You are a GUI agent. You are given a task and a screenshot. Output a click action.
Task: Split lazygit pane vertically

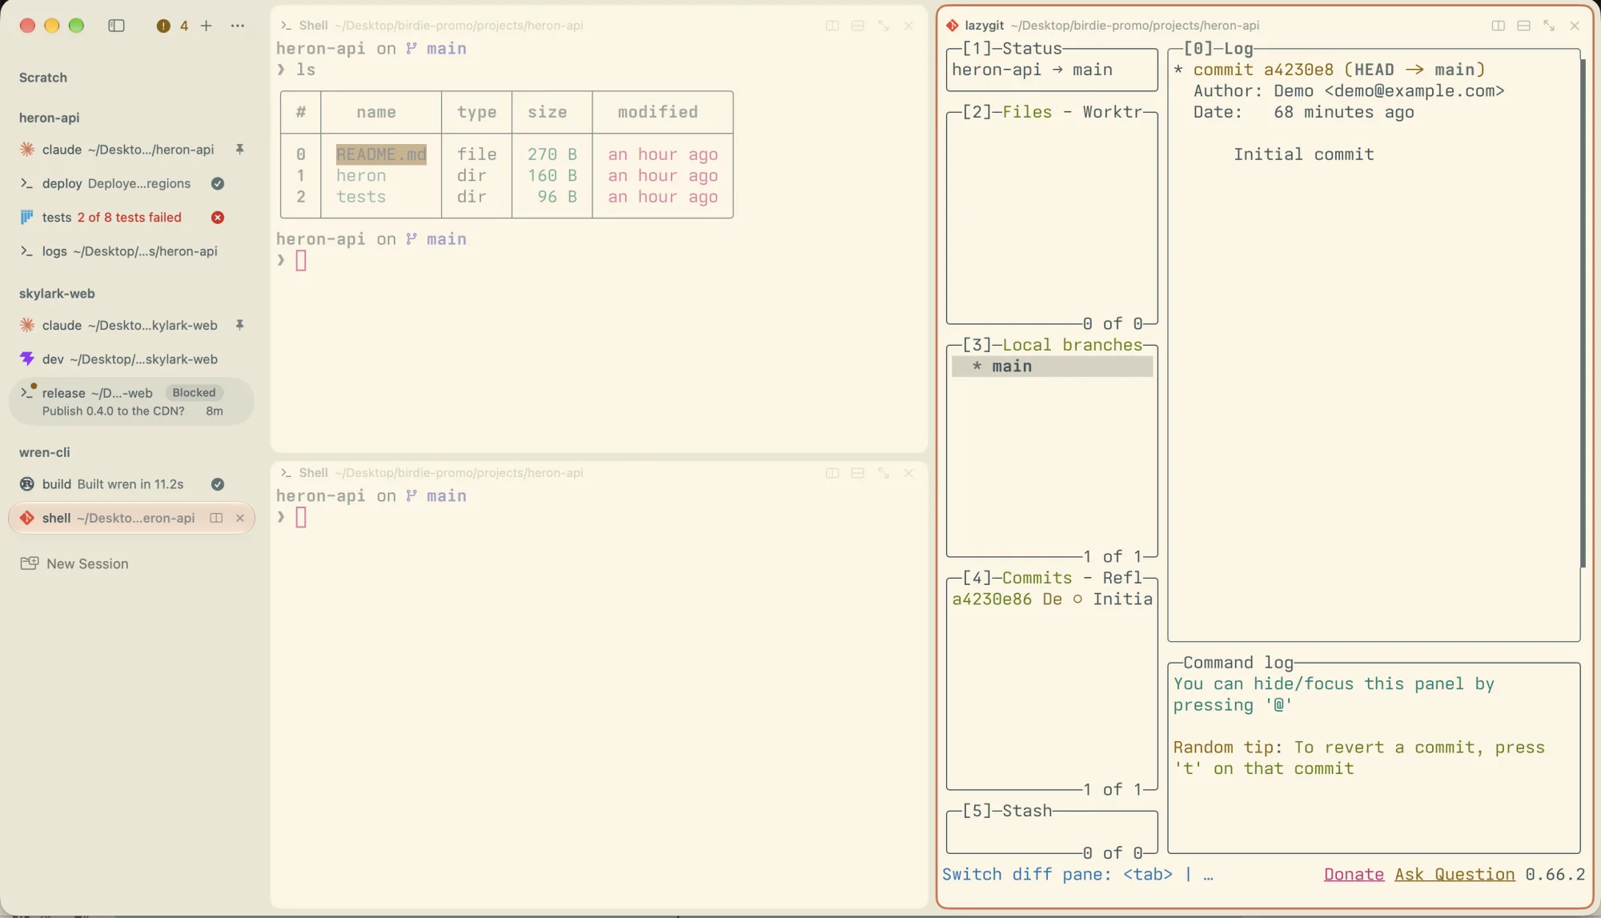click(1499, 26)
